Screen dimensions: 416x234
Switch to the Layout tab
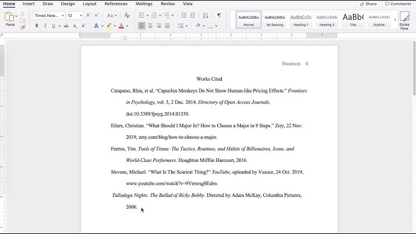tap(89, 4)
